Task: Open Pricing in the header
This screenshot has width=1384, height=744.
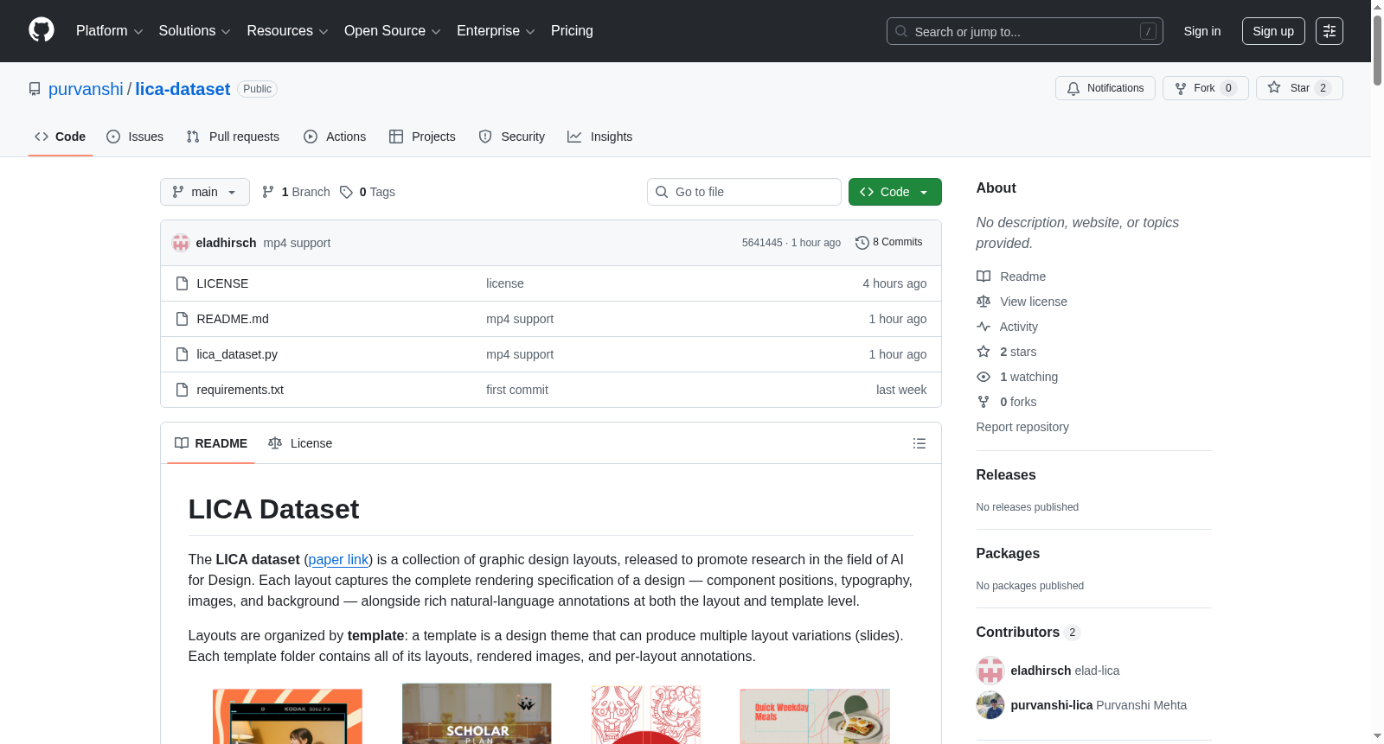Action: click(572, 31)
